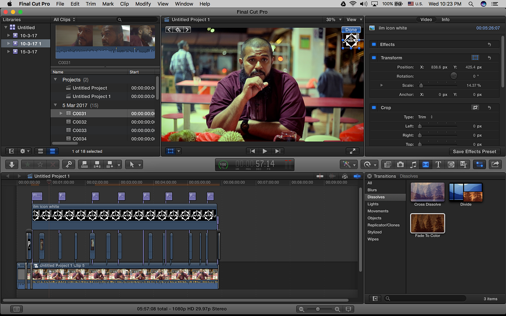Open the Keyword Editor key icon

coord(68,165)
